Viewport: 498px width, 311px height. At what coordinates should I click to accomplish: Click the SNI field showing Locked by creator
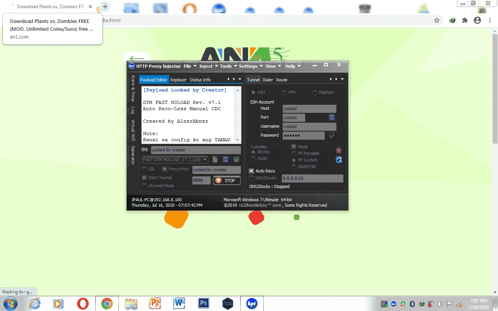pyautogui.click(x=196, y=150)
